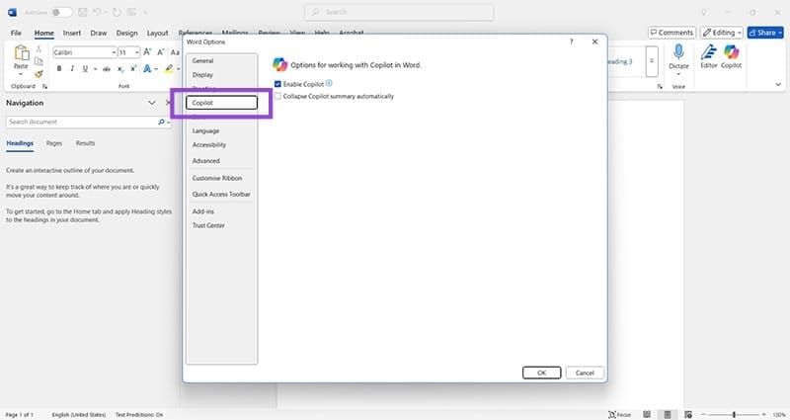Expand the Share button dropdown

(779, 33)
